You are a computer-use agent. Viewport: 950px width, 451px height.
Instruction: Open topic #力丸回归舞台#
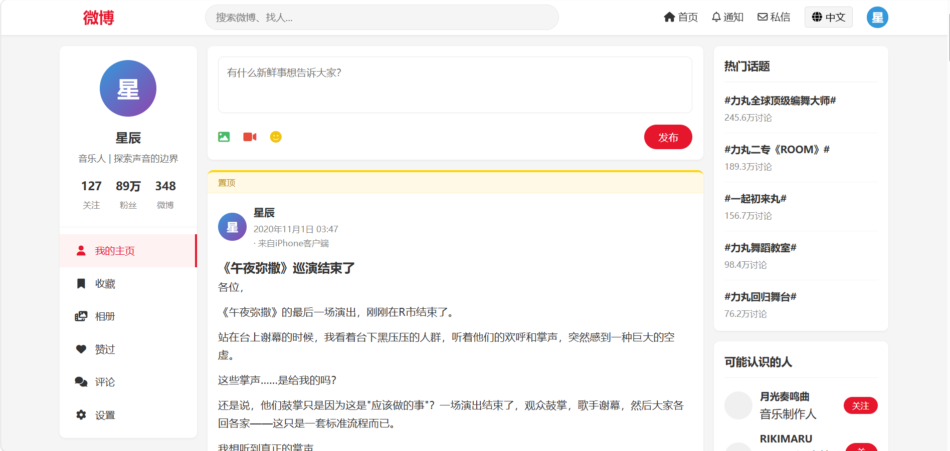(x=761, y=297)
